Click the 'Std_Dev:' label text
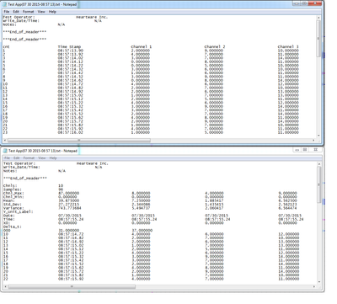337x304 pixels. click(13, 205)
